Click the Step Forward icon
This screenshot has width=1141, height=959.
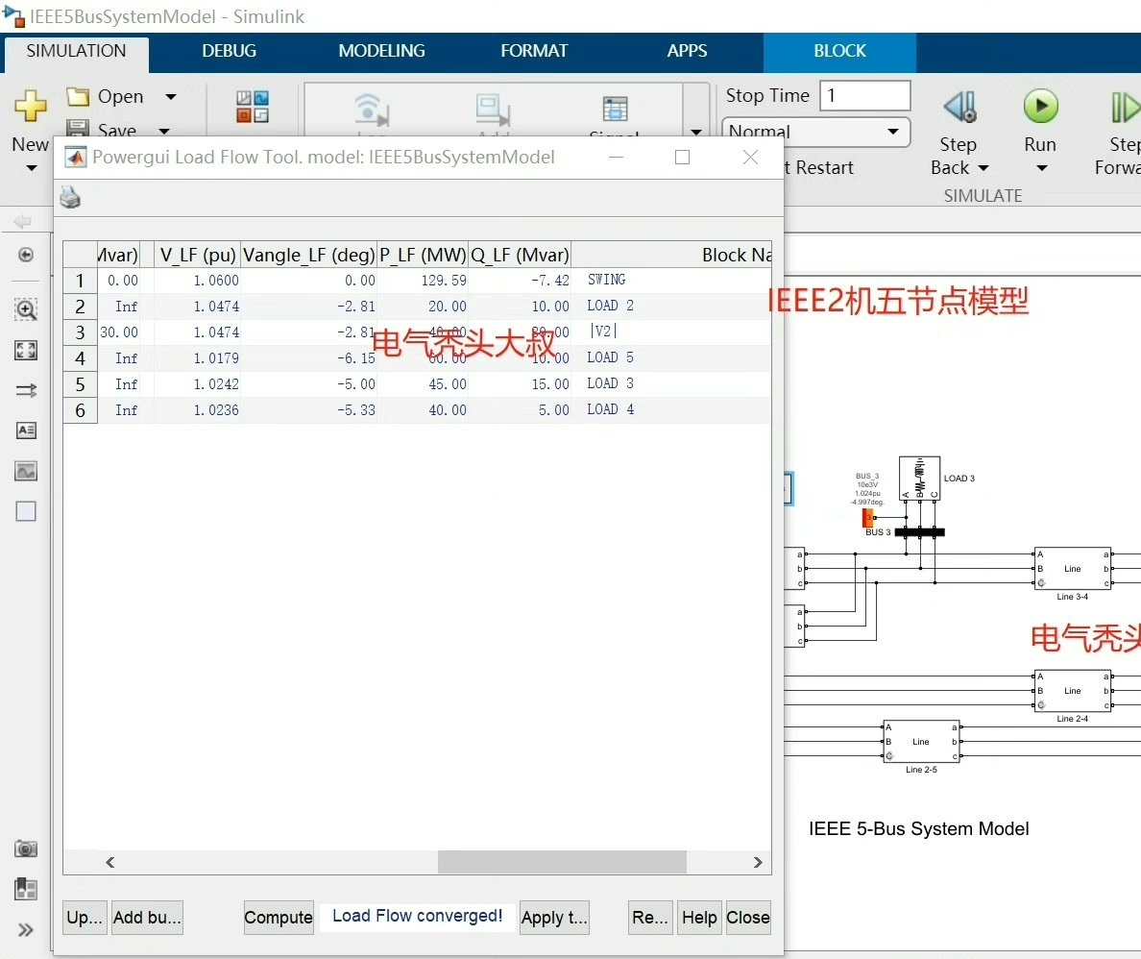pyautogui.click(x=1125, y=107)
